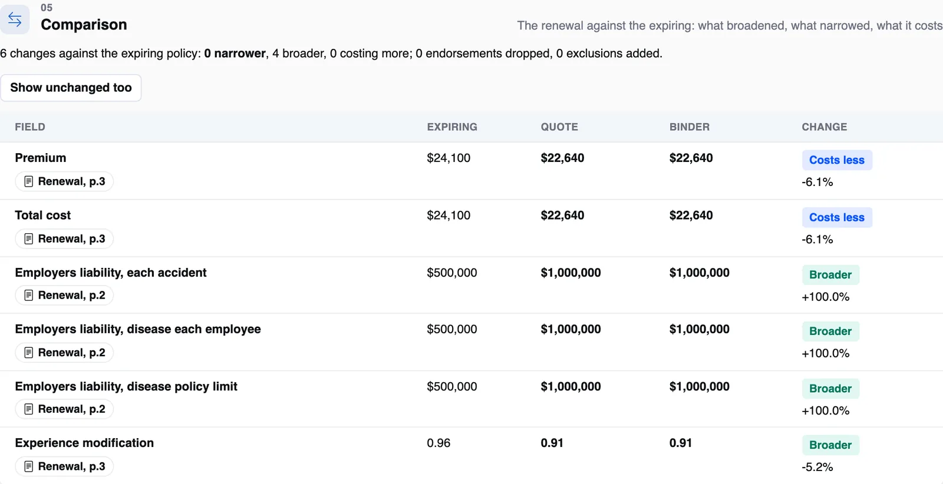Open the Renewal, p.2 citation for disease each employee
Image resolution: width=943 pixels, height=484 pixels.
point(64,352)
